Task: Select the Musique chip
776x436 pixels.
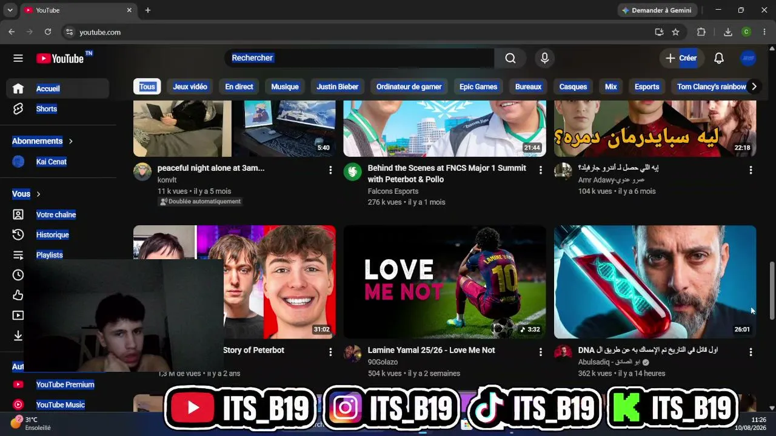Action: click(285, 87)
